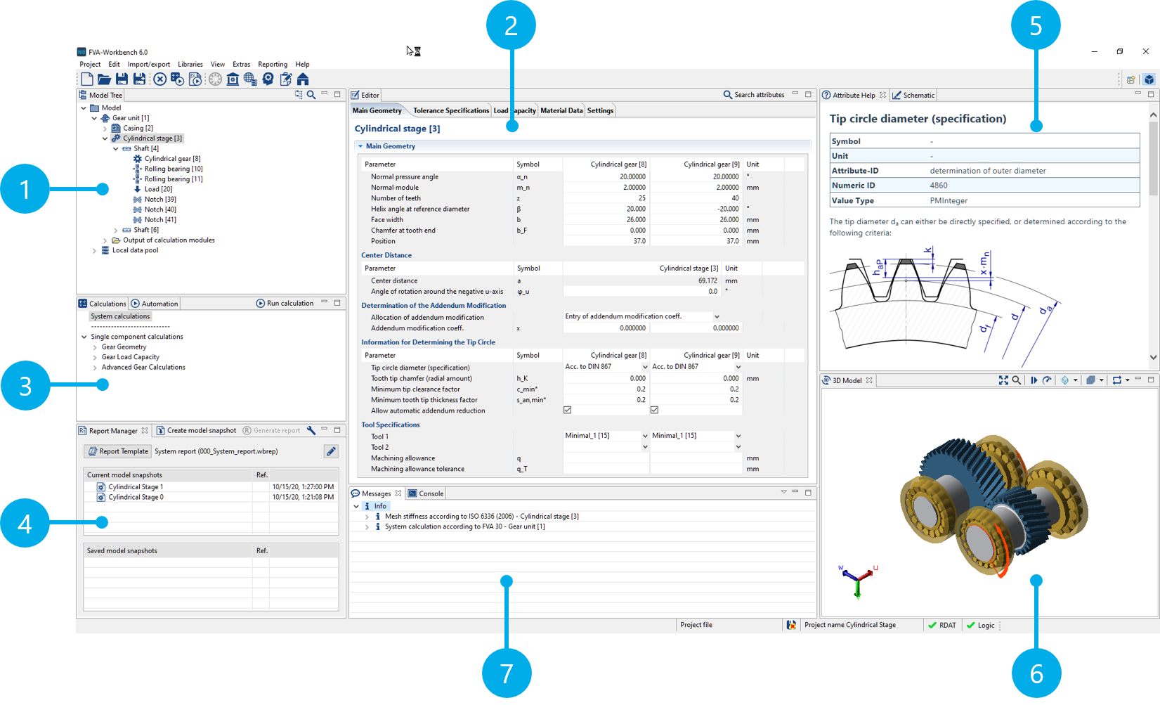Create a new project with the blank page icon
This screenshot has width=1160, height=705.
[x=86, y=79]
